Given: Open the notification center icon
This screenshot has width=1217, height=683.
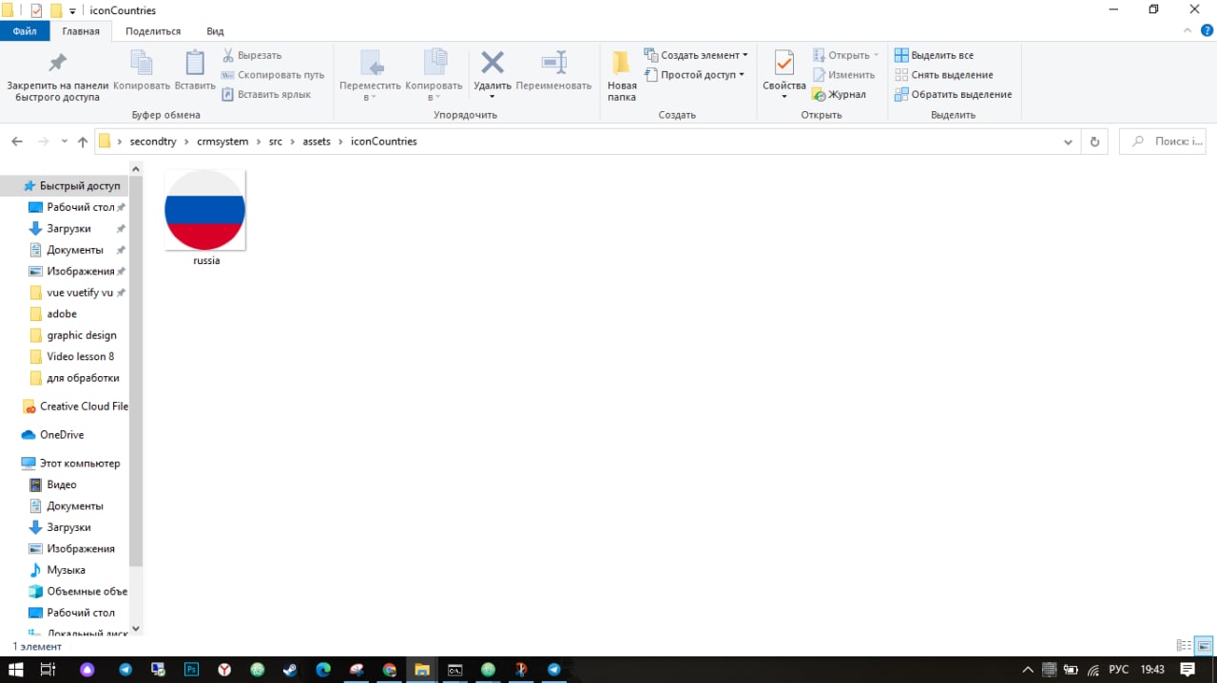Looking at the screenshot, I should tap(1188, 670).
